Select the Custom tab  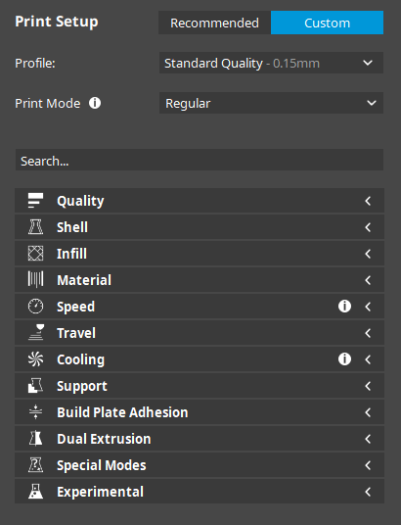click(x=327, y=23)
